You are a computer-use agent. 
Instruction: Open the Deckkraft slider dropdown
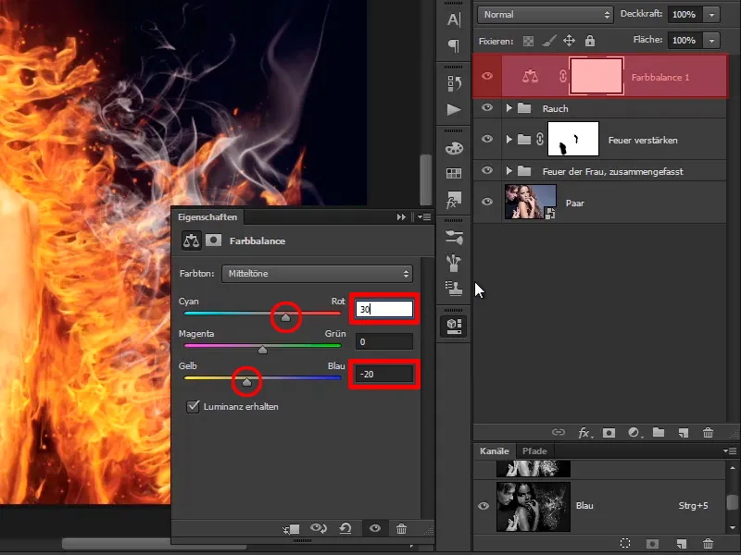coord(711,15)
